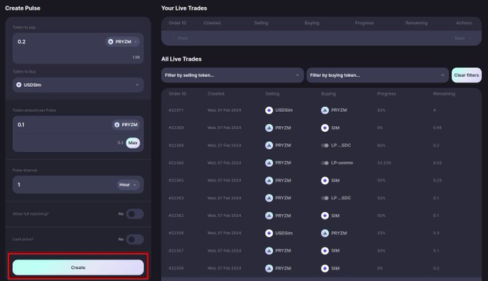Enable the Allow full matching toggle
The width and height of the screenshot is (488, 281).
135,214
